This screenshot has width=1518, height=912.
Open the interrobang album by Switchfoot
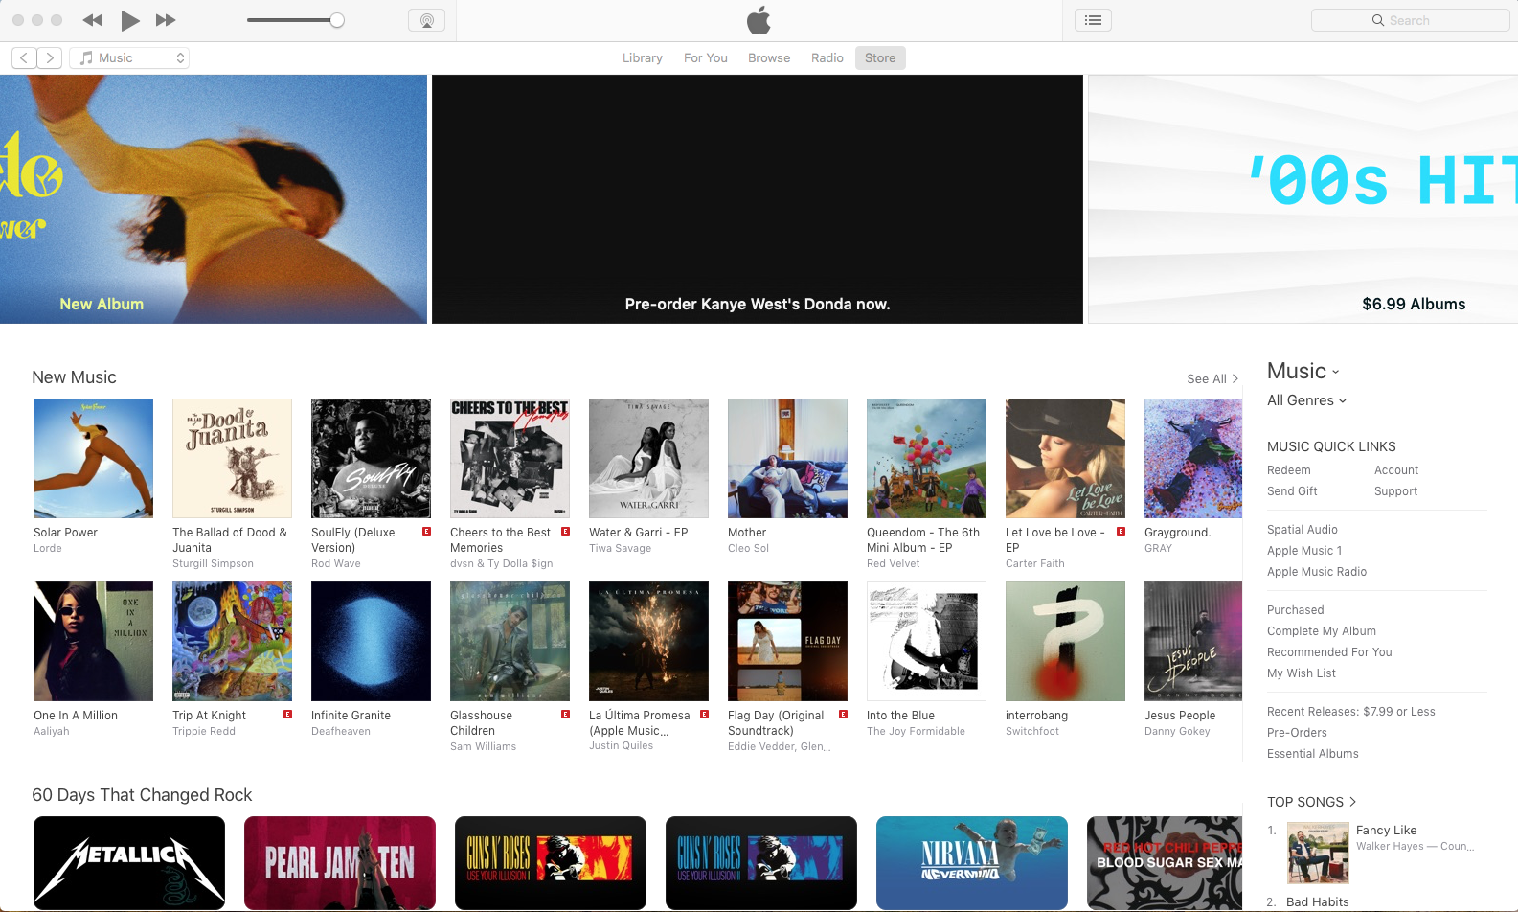(1065, 641)
